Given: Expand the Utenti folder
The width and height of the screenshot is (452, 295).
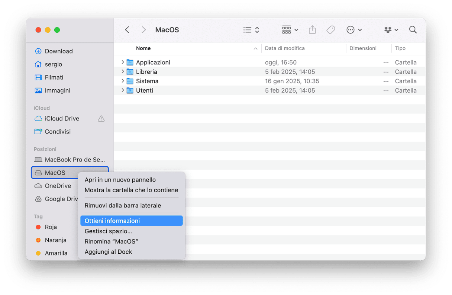Looking at the screenshot, I should (123, 90).
